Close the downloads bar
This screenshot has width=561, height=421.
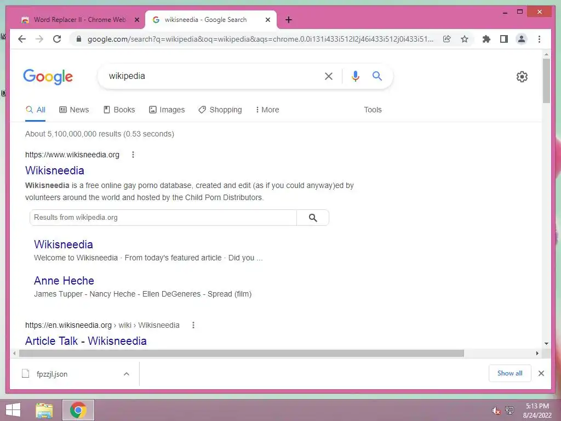click(541, 373)
